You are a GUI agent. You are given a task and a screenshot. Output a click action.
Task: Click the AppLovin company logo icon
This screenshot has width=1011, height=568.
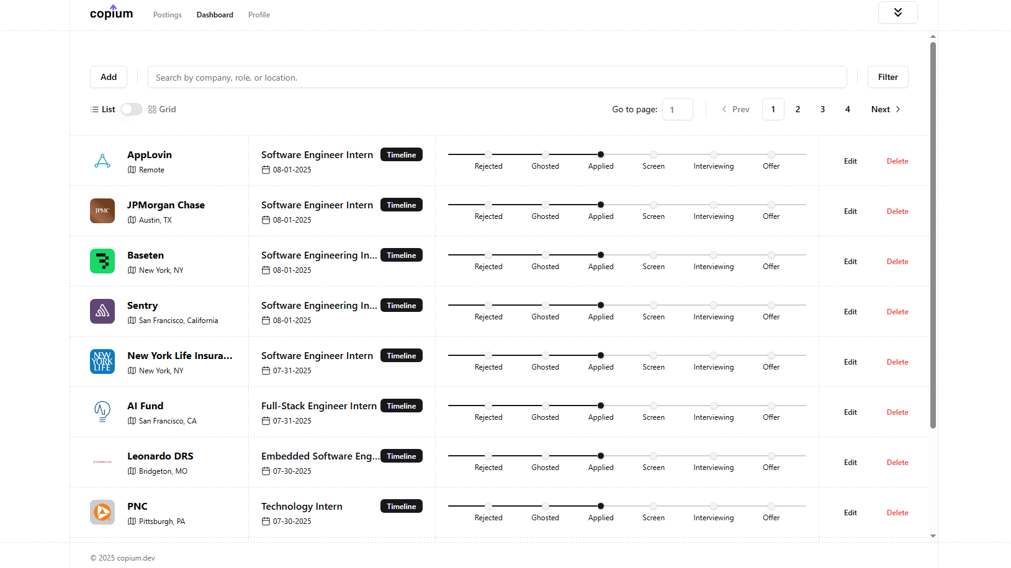click(102, 161)
